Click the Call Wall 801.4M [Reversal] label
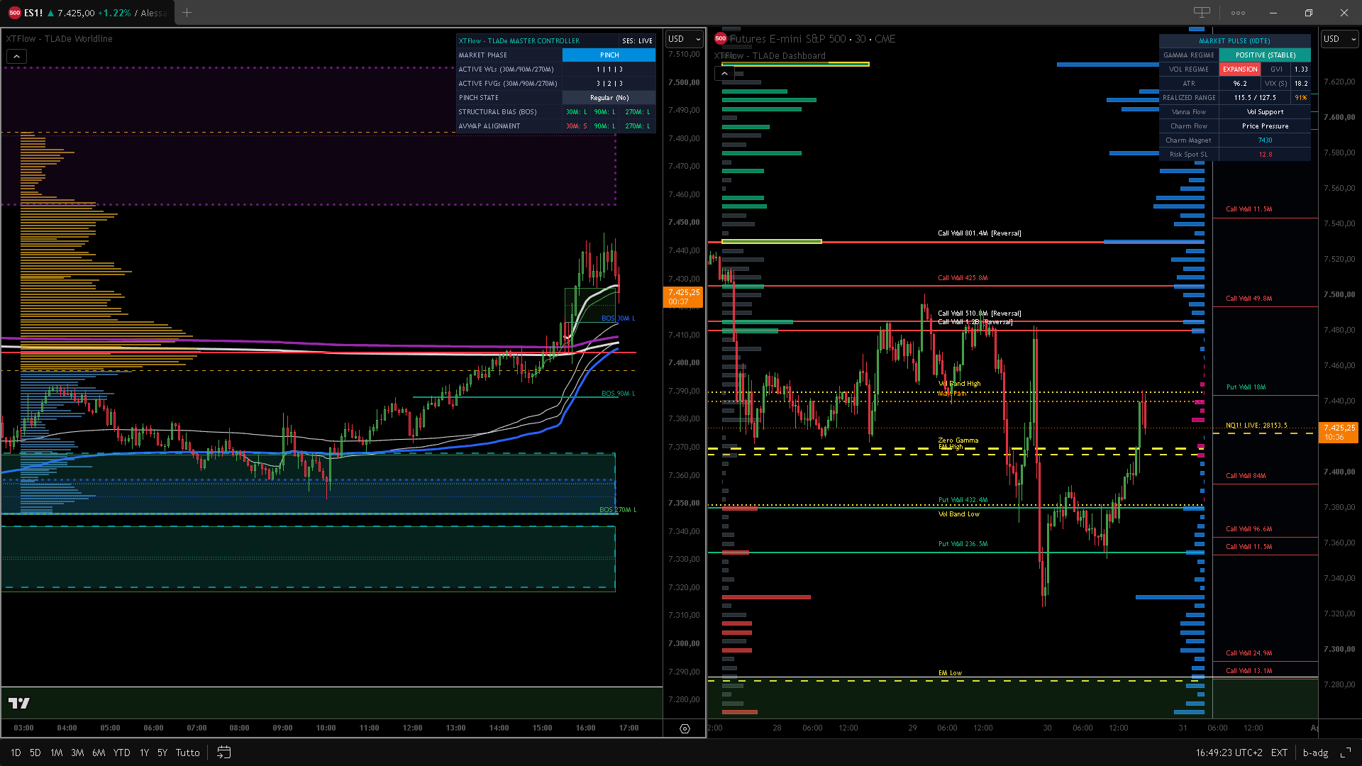 980,233
